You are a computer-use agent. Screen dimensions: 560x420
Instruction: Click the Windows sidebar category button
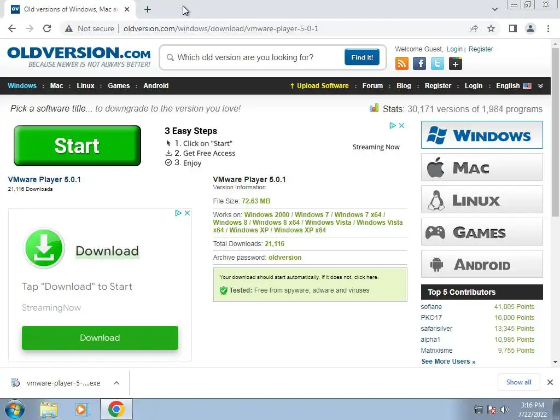482,135
